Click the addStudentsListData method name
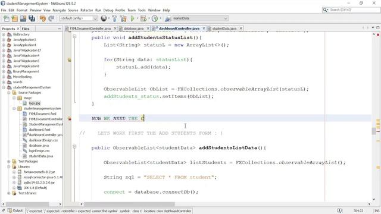The height and width of the screenshot is (214, 381). pyautogui.click(x=227, y=148)
